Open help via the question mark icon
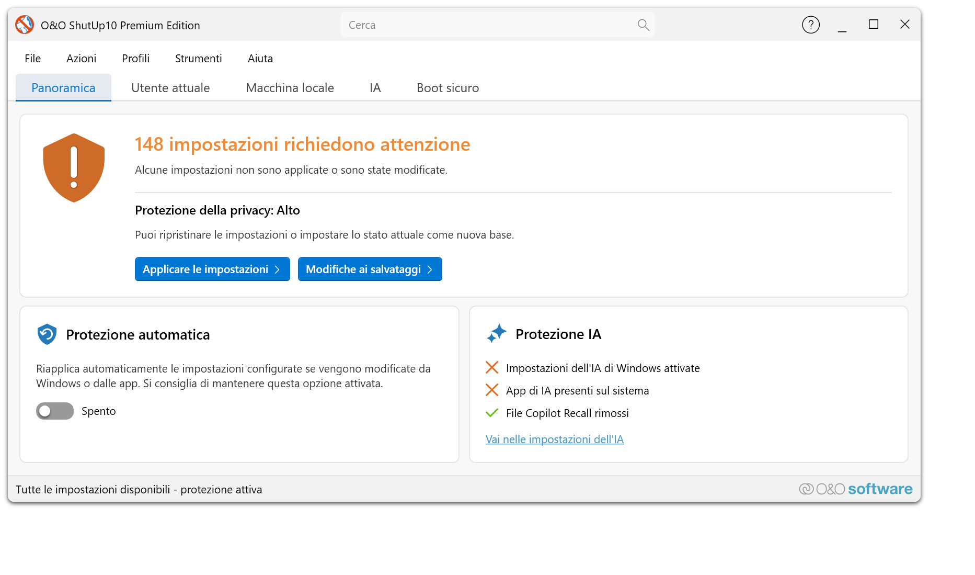 click(x=810, y=25)
